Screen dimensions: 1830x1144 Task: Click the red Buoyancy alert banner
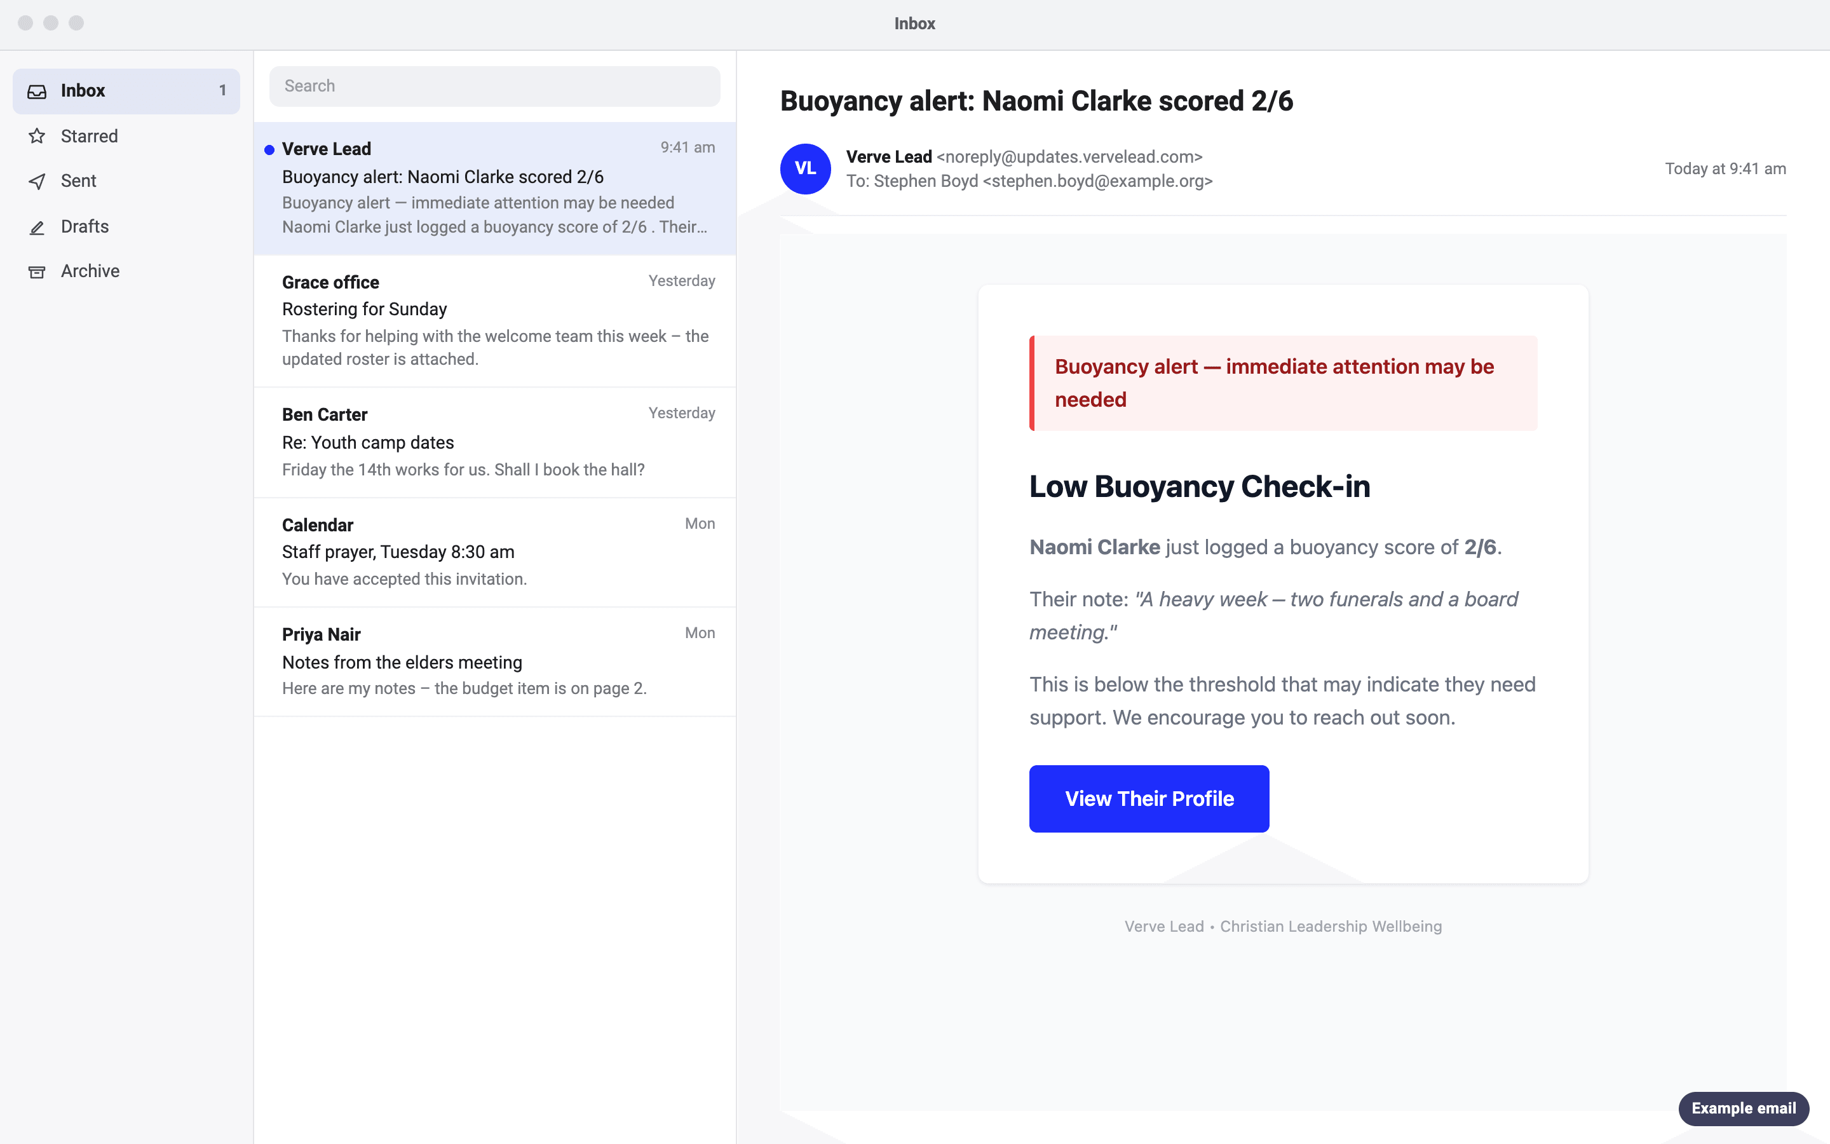tap(1282, 383)
